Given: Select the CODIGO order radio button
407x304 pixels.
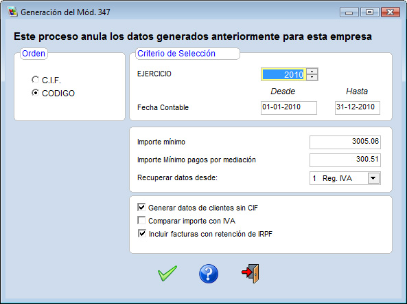Looking at the screenshot, I should [x=35, y=93].
